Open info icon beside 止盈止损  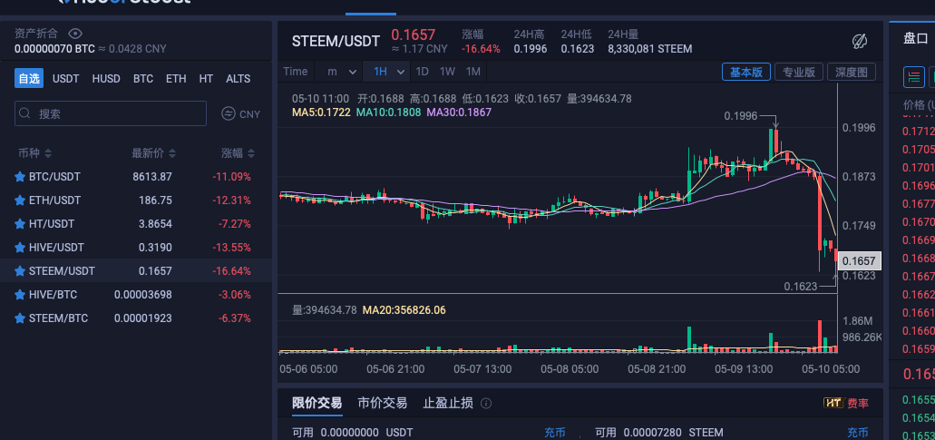(x=486, y=404)
